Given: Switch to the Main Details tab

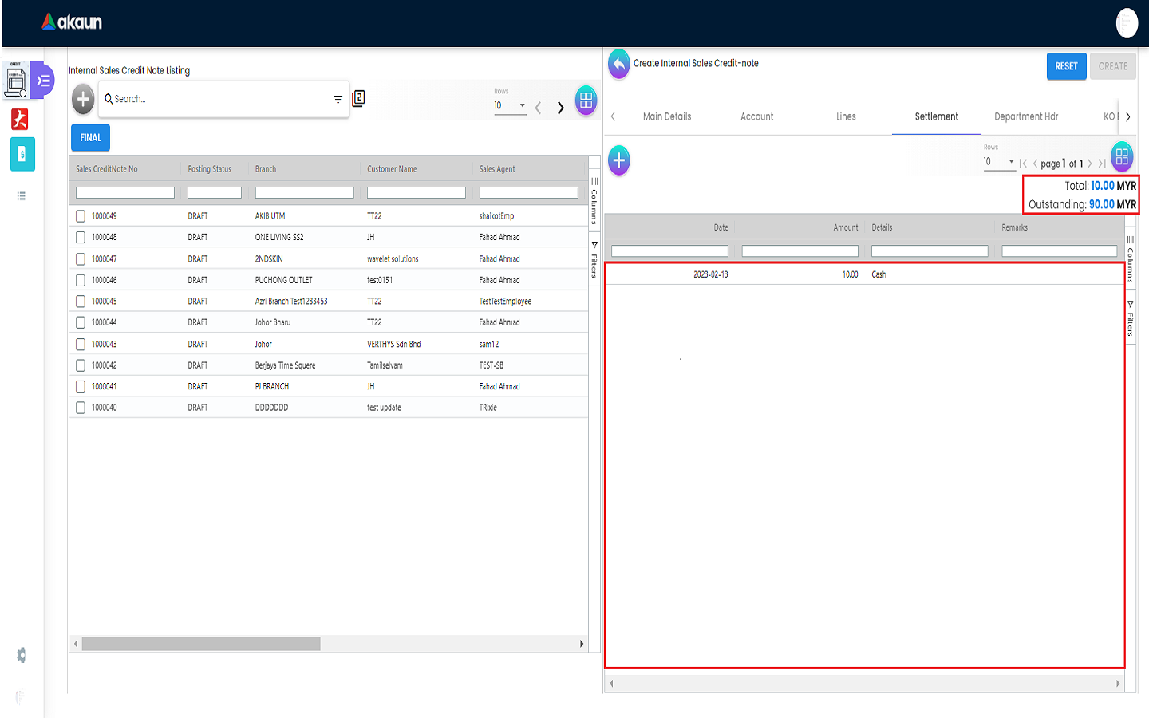Looking at the screenshot, I should click(x=667, y=116).
